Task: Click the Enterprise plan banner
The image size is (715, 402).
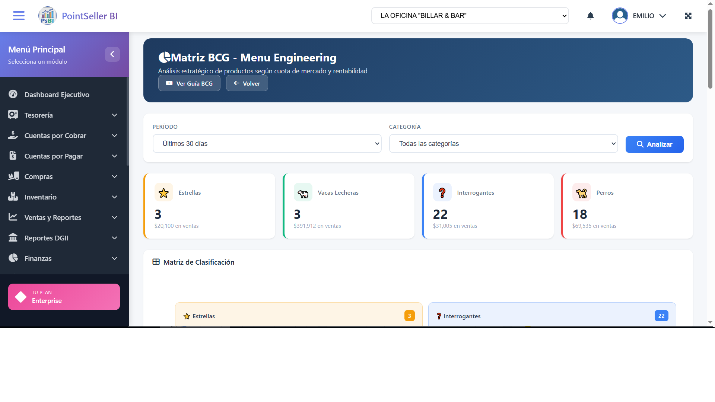Action: [64, 297]
